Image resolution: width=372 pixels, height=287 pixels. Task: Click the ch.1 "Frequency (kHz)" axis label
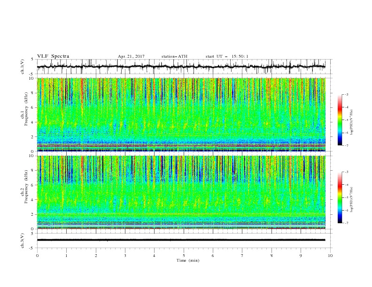click(26, 109)
